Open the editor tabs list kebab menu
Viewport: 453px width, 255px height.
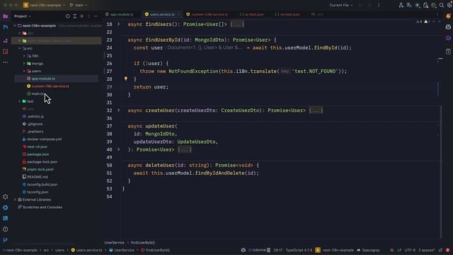(437, 14)
